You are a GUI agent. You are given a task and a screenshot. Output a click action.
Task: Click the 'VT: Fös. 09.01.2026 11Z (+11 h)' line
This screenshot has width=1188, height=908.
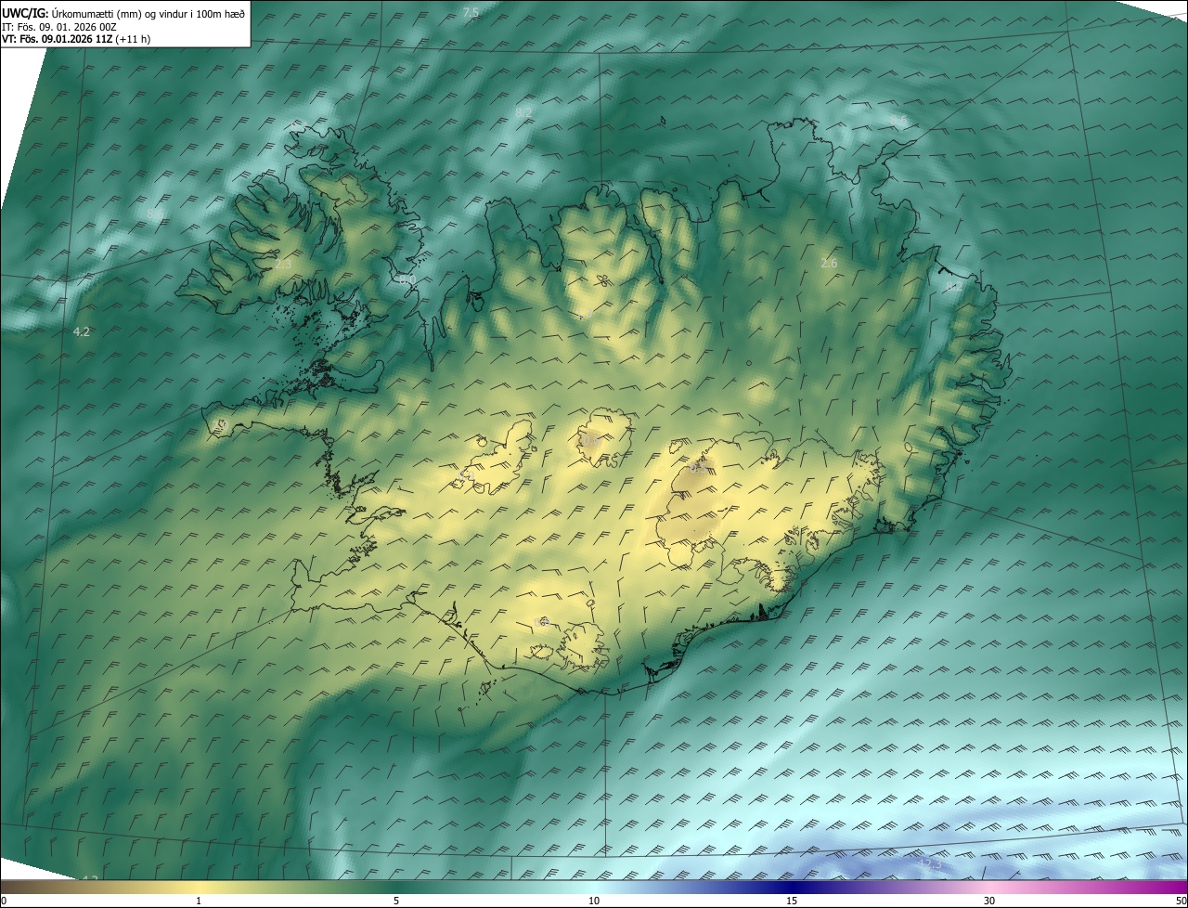coord(77,39)
